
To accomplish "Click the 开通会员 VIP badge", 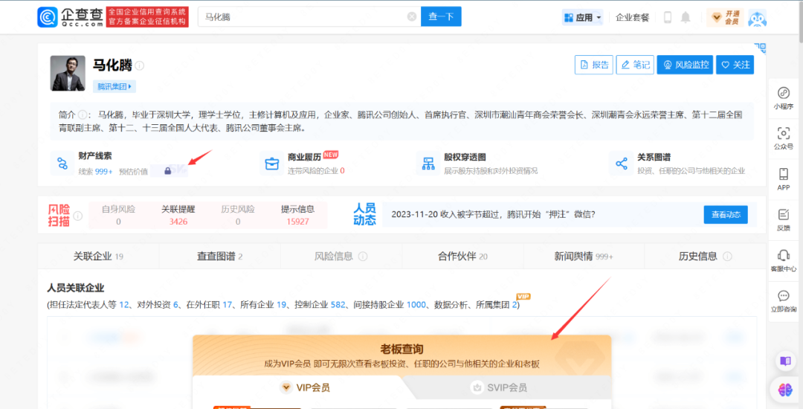I will (x=725, y=17).
